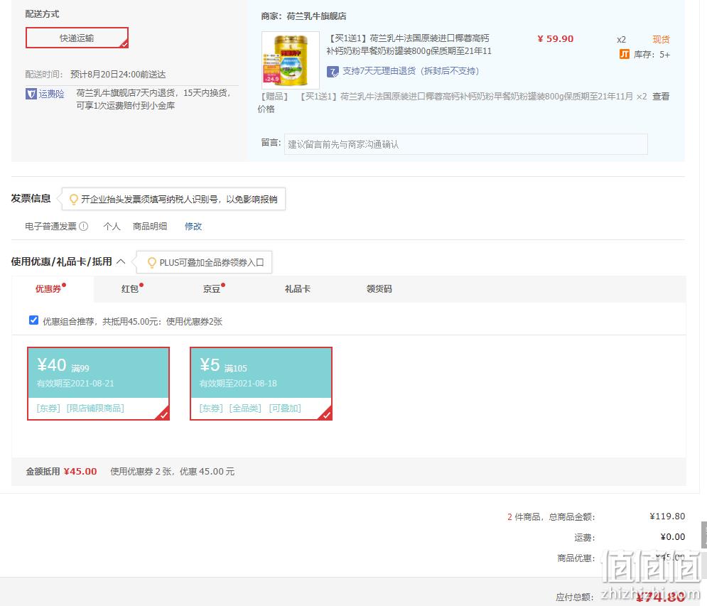Switch to the 领货码 tab
The image size is (707, 606).
[x=379, y=289]
